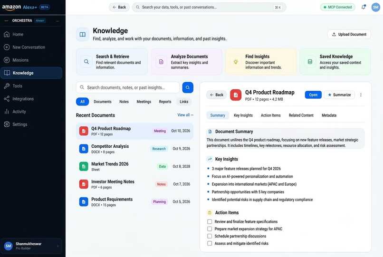
Task: Click the blue Open button
Action: point(313,95)
